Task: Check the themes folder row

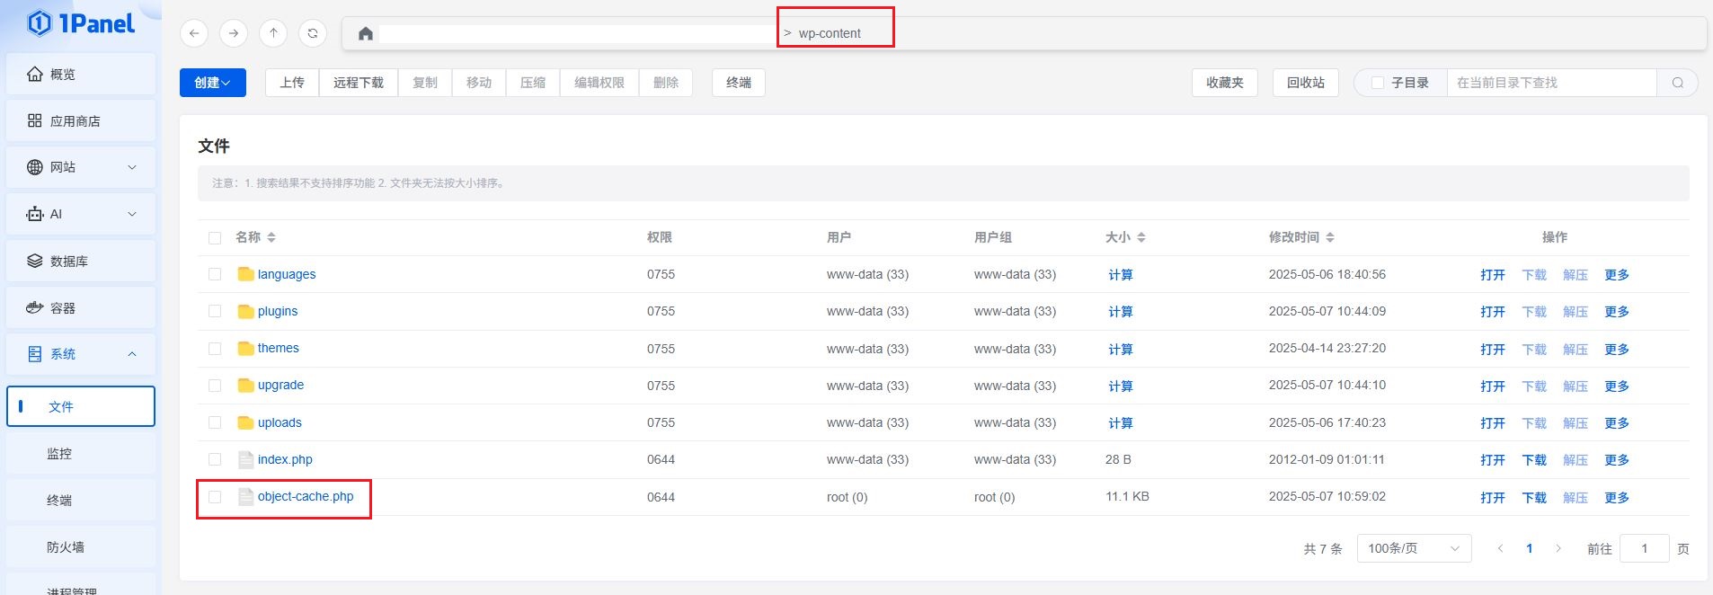Action: click(x=215, y=349)
